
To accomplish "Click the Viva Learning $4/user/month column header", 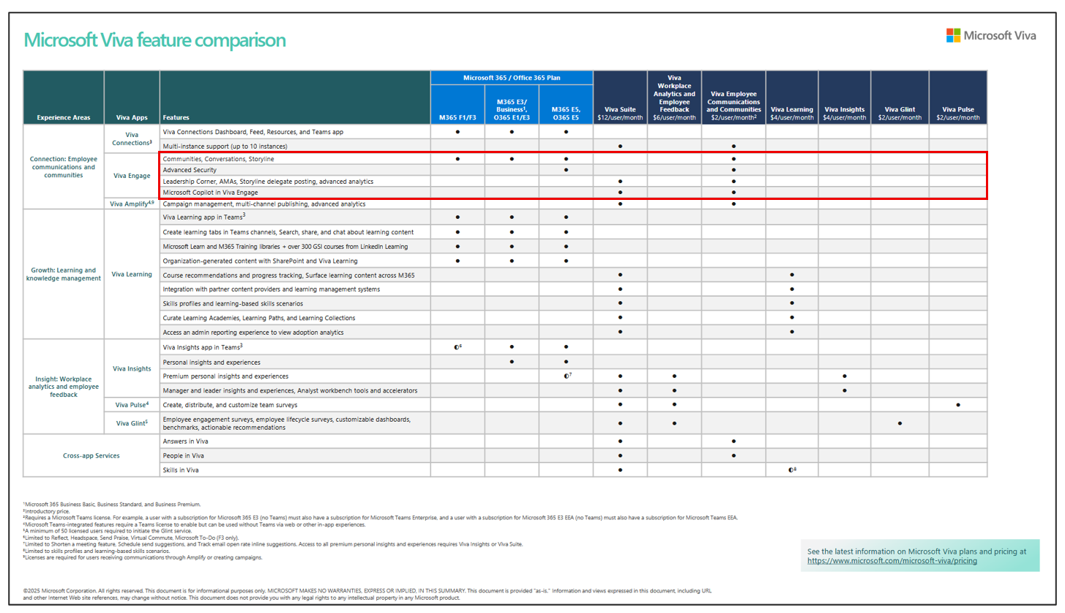I will [x=792, y=113].
